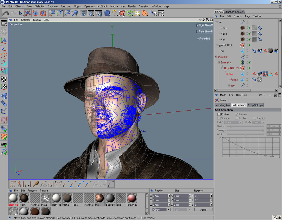The image size is (282, 220).
Task: Select the hat object in tree
Action: 222,51
